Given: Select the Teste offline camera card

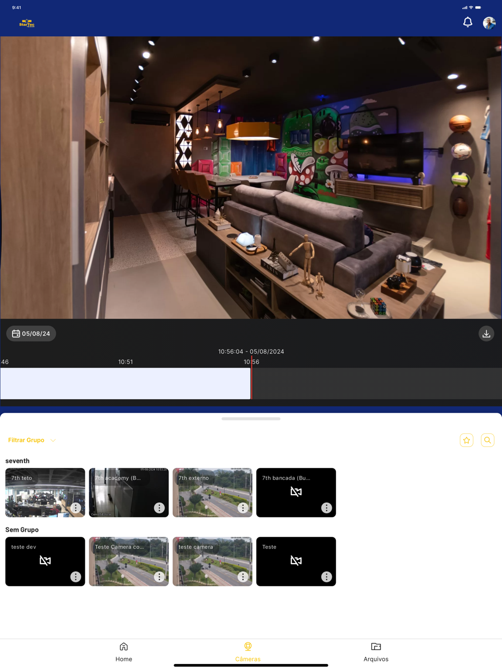Looking at the screenshot, I should [296, 561].
